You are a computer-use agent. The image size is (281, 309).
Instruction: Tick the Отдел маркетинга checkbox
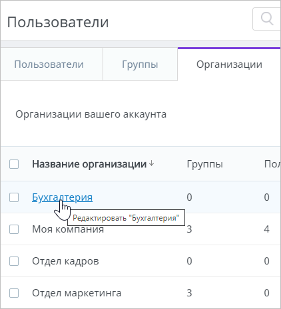coord(14,293)
